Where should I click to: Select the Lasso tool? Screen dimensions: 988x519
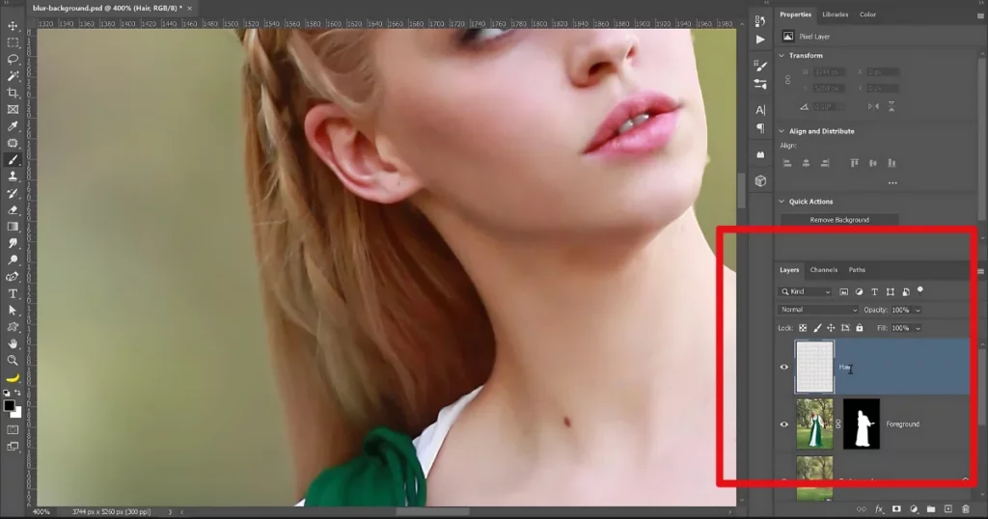[13, 59]
